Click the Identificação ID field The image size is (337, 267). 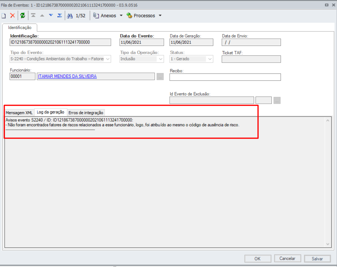60,42
